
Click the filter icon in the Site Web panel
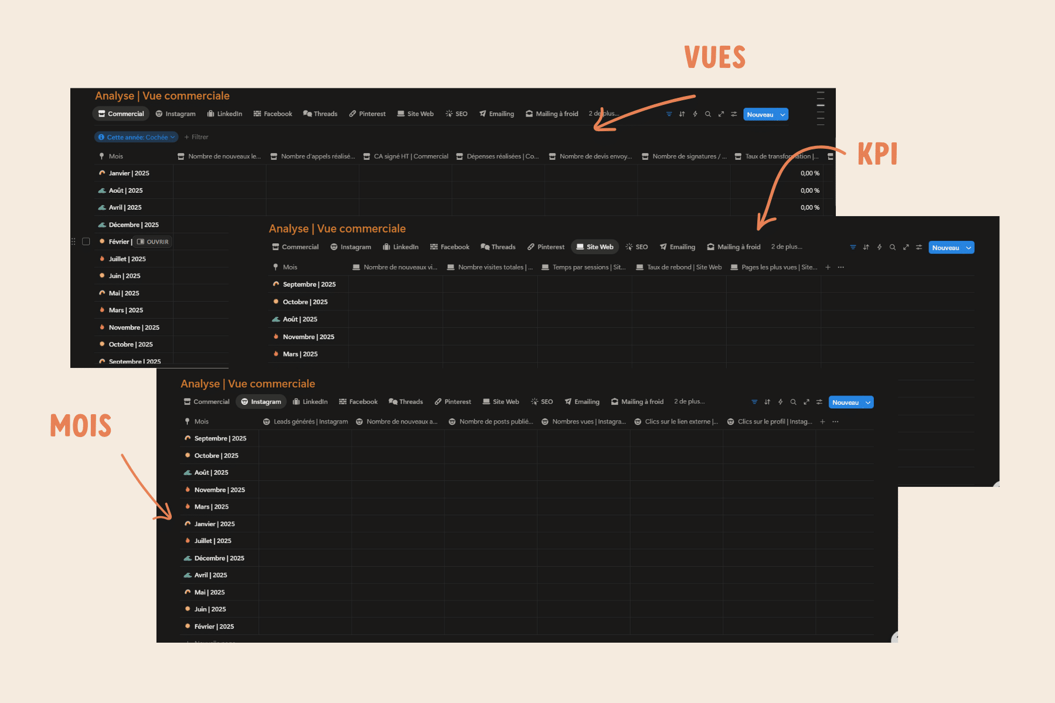(853, 247)
